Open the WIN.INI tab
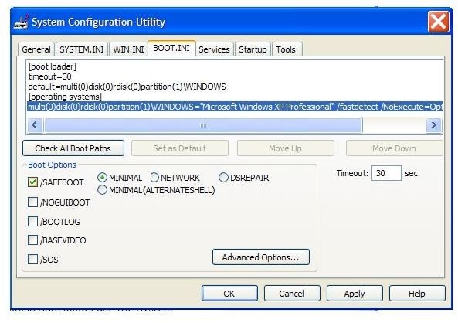Image resolution: width=458 pixels, height=323 pixels. [x=128, y=49]
